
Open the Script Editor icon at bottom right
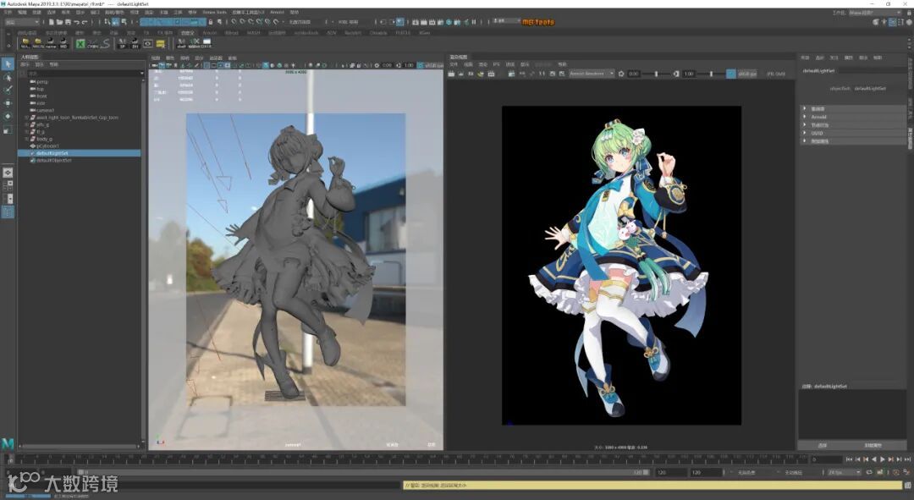click(907, 486)
